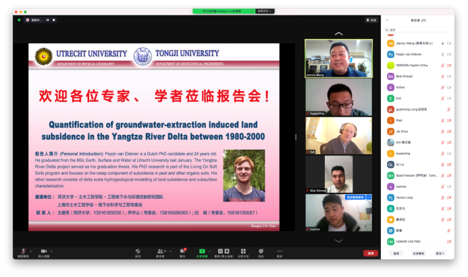The height and width of the screenshot is (277, 468).
Task: Click the green screen-viewing banner at top
Action: point(224,11)
